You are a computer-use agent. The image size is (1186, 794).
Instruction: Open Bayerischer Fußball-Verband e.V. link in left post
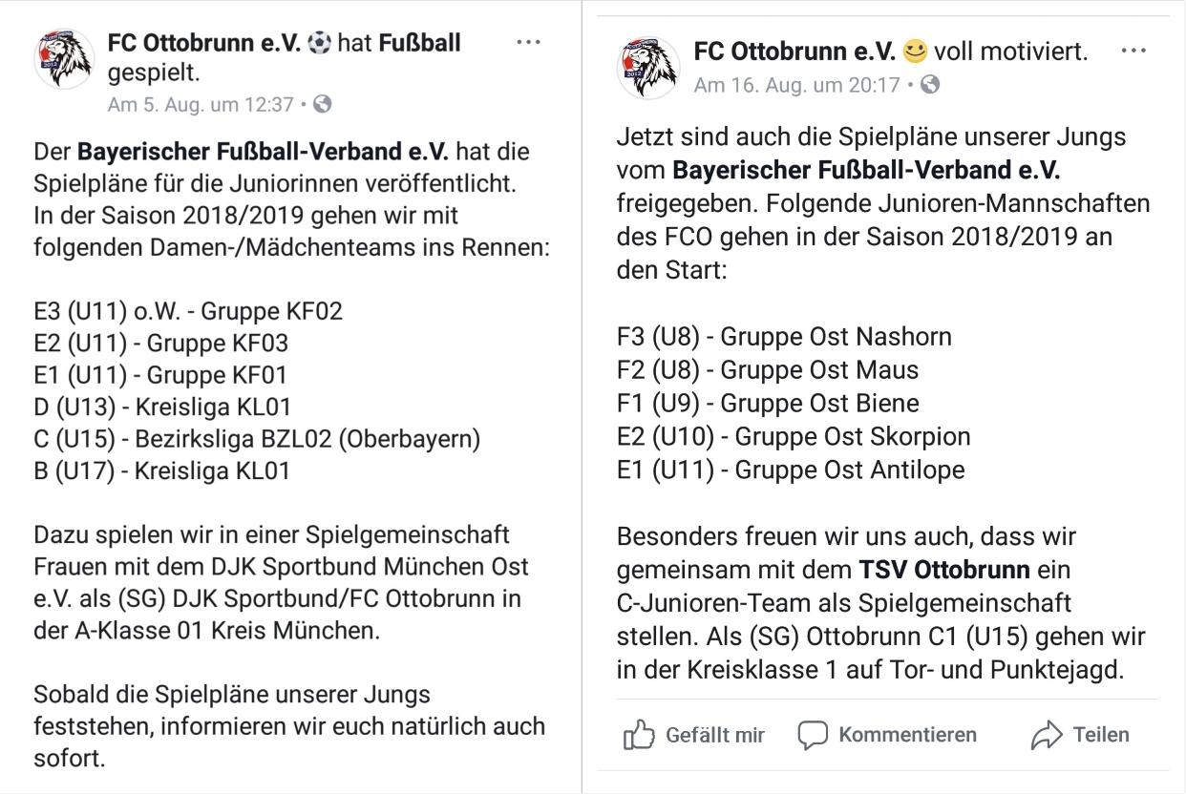click(263, 152)
